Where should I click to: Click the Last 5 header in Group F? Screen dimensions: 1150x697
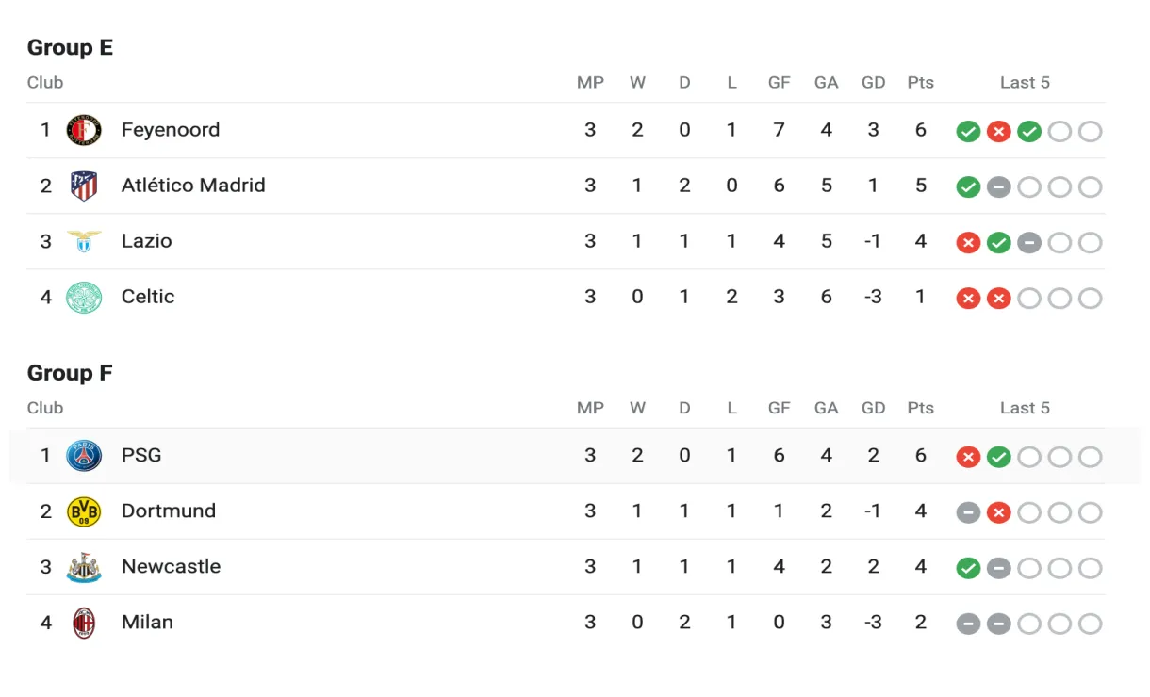(1025, 409)
